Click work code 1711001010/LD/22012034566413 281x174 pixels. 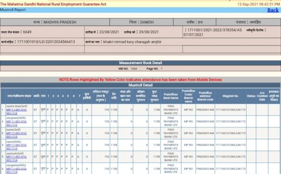tap(46, 42)
